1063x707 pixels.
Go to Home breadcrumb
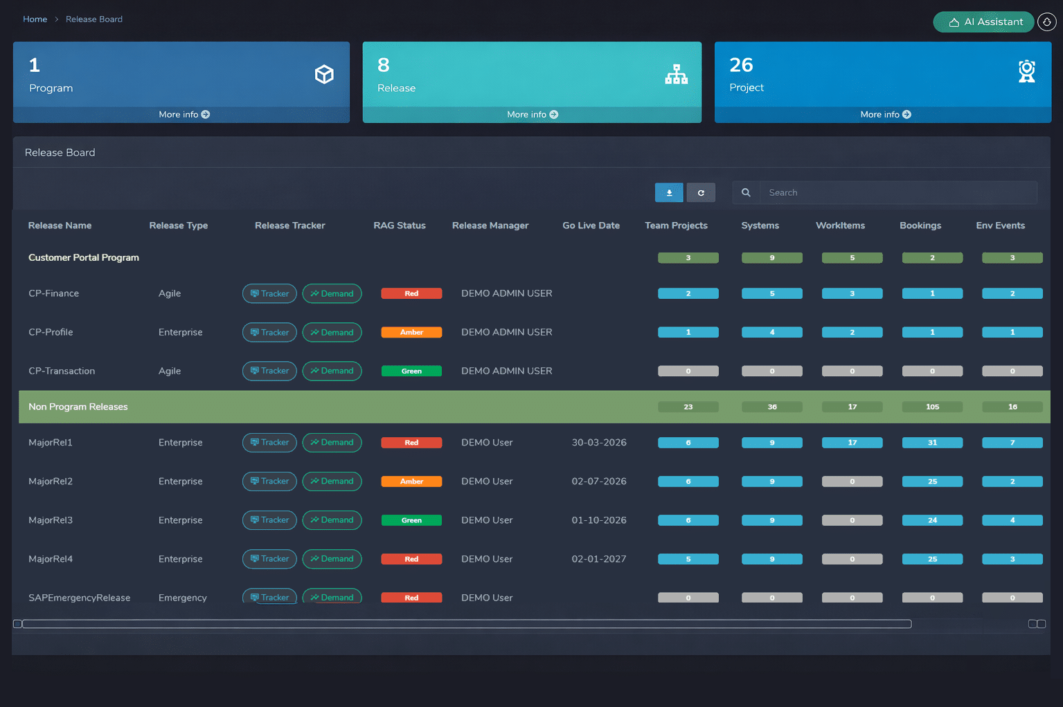click(x=35, y=19)
